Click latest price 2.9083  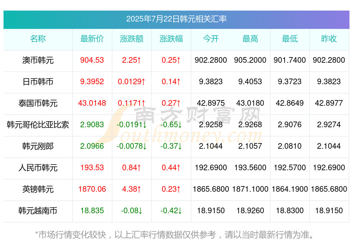tap(92, 124)
